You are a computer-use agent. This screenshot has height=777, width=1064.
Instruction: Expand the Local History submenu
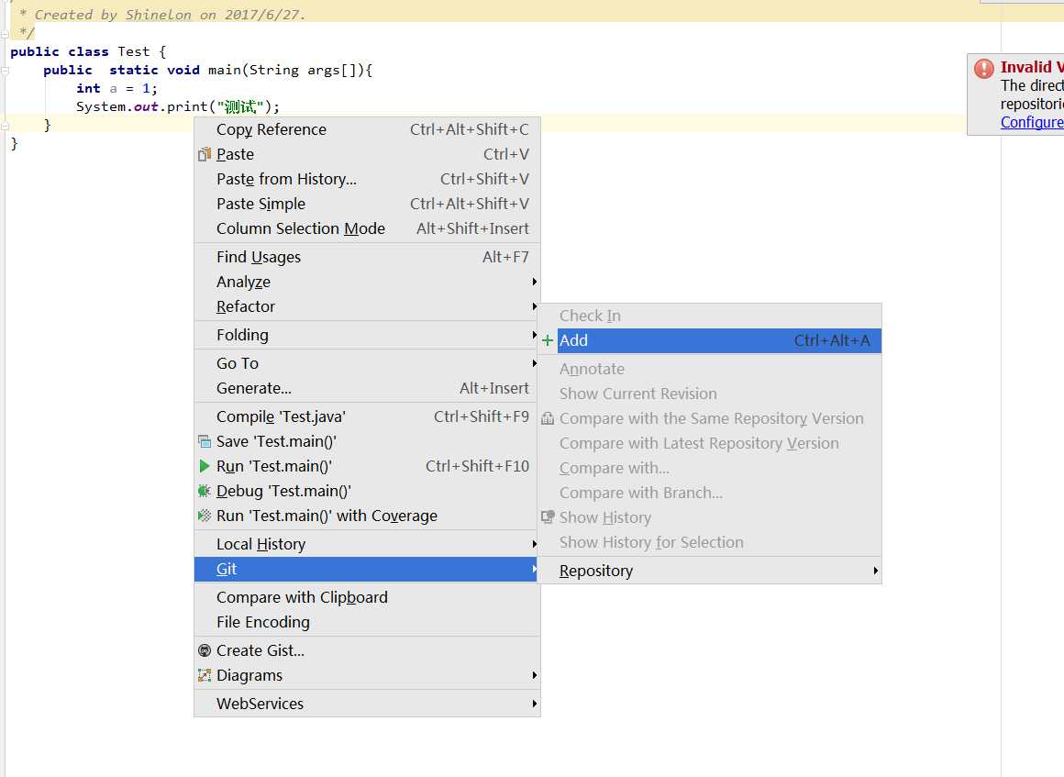[261, 544]
